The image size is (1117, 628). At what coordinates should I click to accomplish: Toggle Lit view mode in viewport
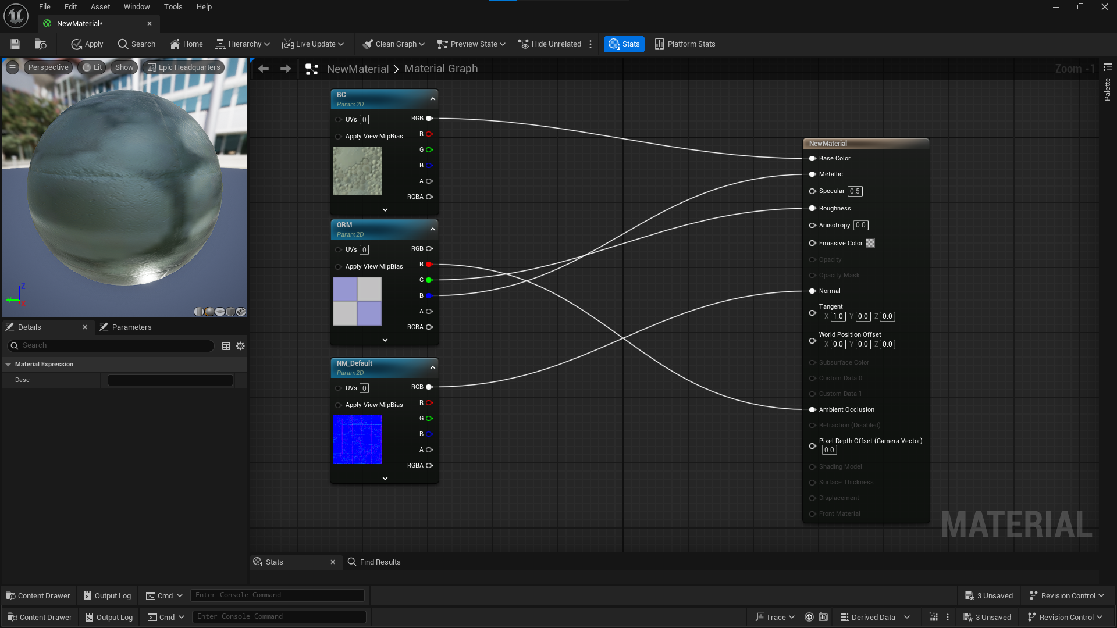[x=93, y=67]
